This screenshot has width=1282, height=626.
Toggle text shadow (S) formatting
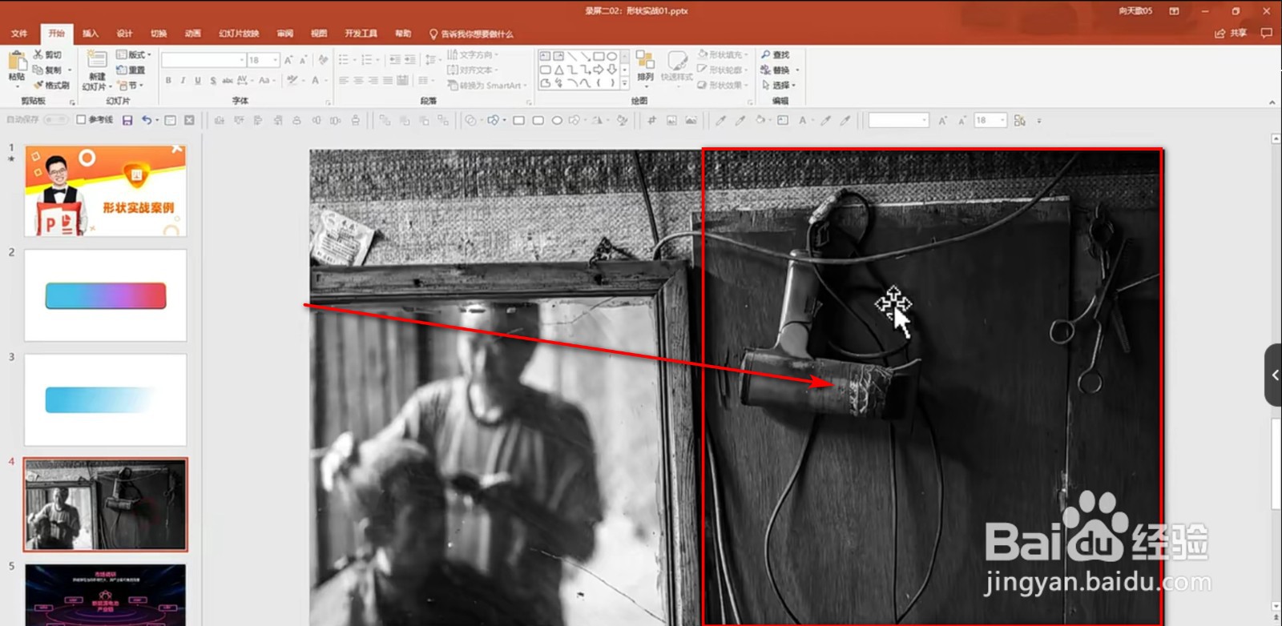pos(213,80)
